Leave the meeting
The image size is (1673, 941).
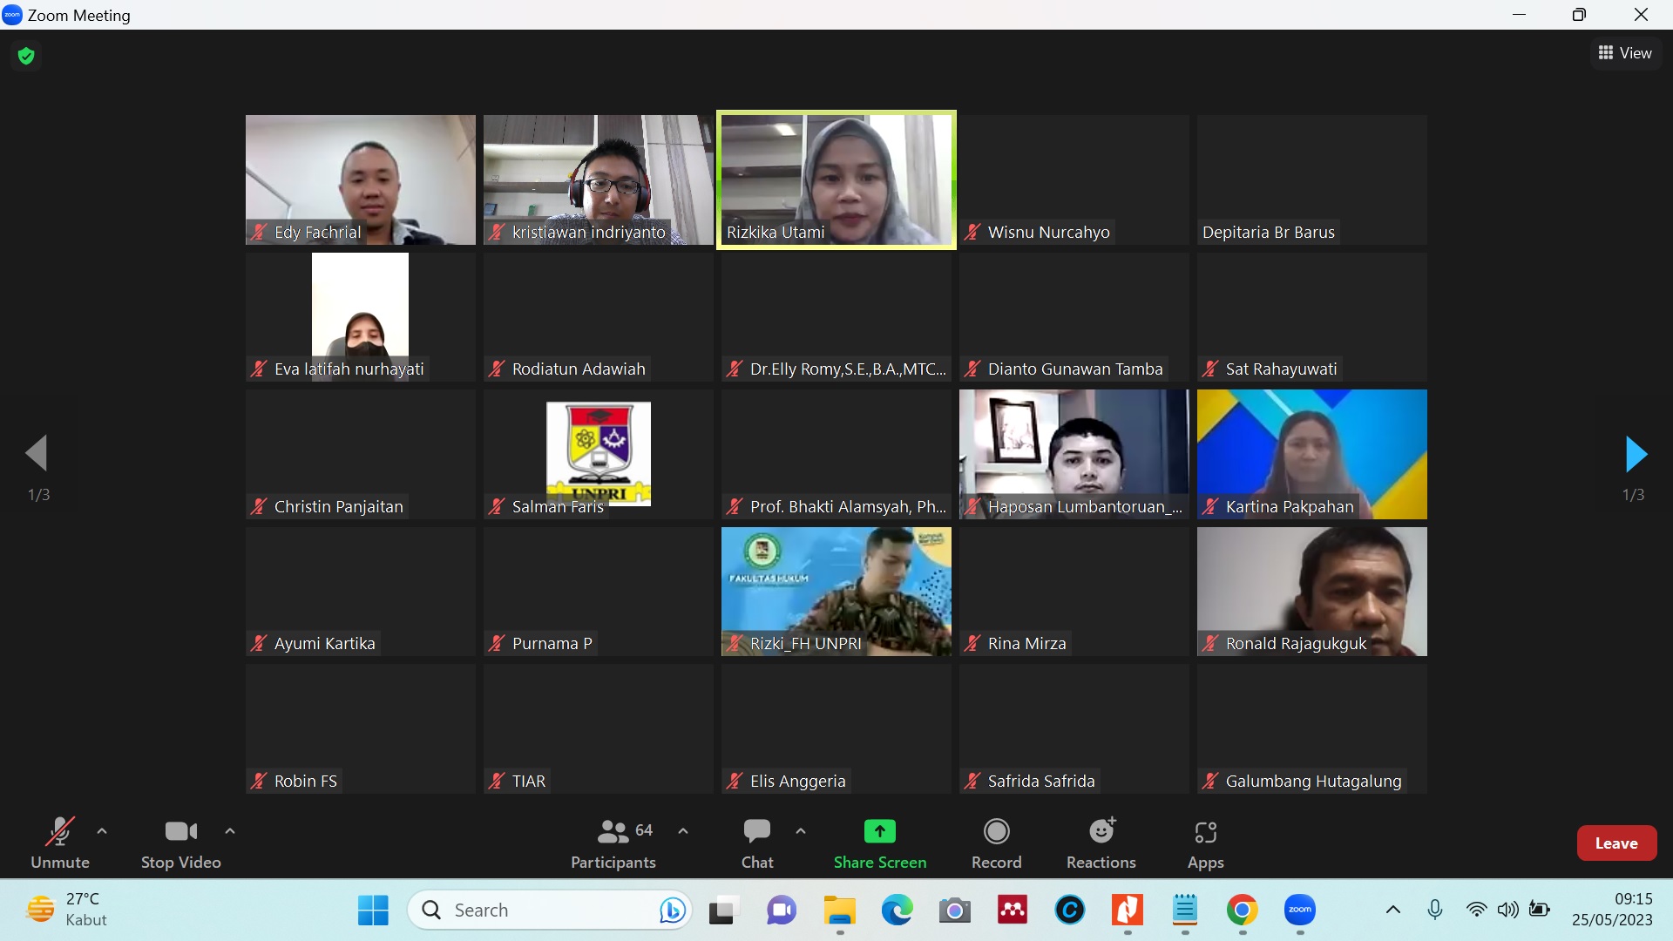click(x=1615, y=843)
